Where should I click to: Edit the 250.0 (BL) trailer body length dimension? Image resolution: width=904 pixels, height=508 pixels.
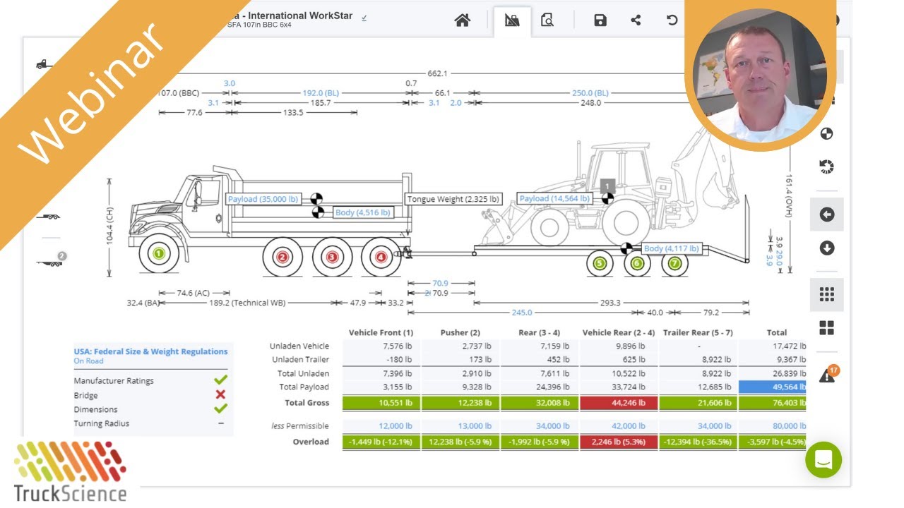pyautogui.click(x=590, y=92)
